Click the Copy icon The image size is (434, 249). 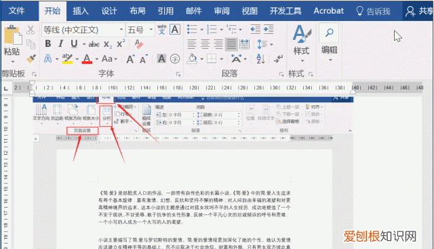[x=31, y=44]
